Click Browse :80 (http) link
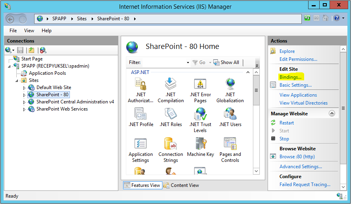This screenshot has height=204, width=351. point(297,156)
